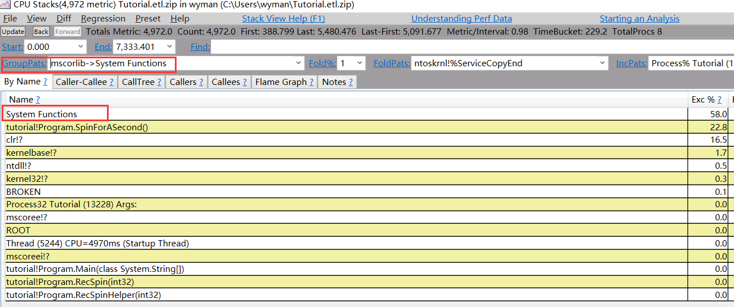
Task: Expand the Start time dropdown
Action: coord(80,46)
